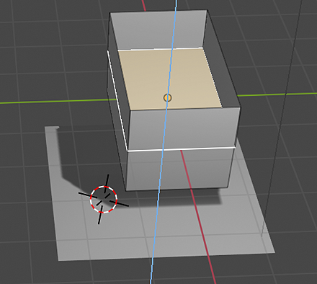
Task: Click the red-white 3D cursor
Action: click(x=104, y=199)
